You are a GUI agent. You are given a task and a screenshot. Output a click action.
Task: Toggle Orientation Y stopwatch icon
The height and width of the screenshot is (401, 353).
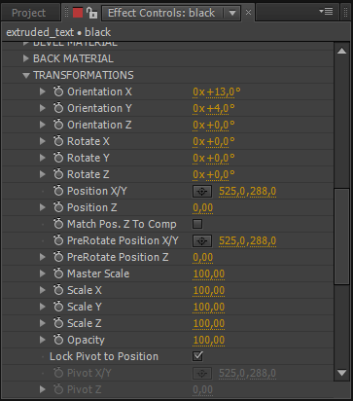click(x=58, y=108)
